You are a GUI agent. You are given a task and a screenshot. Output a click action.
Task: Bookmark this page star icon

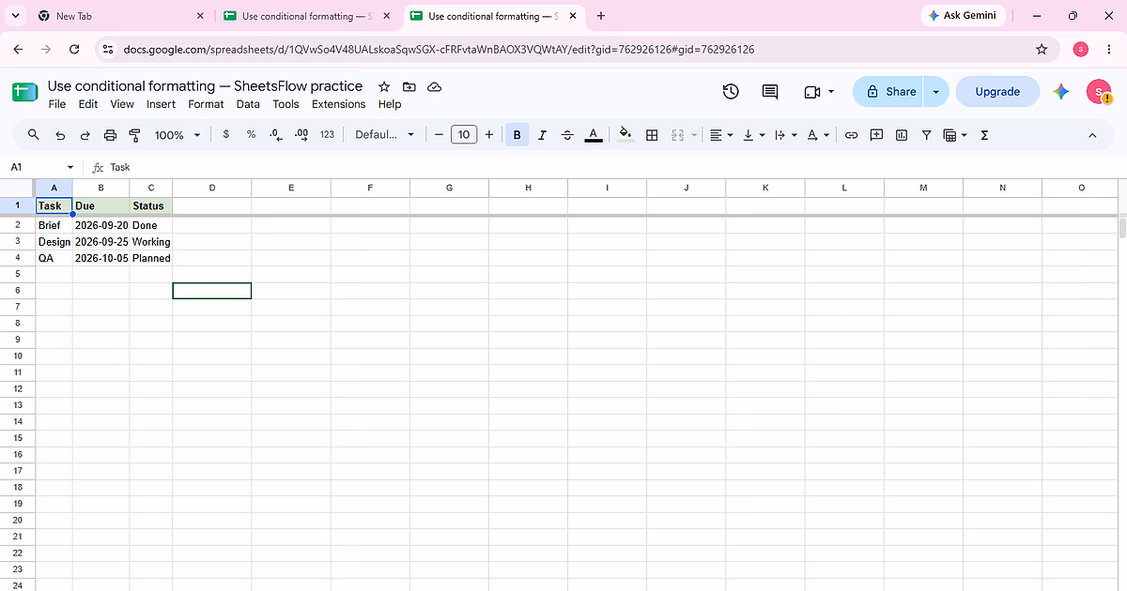tap(1042, 49)
